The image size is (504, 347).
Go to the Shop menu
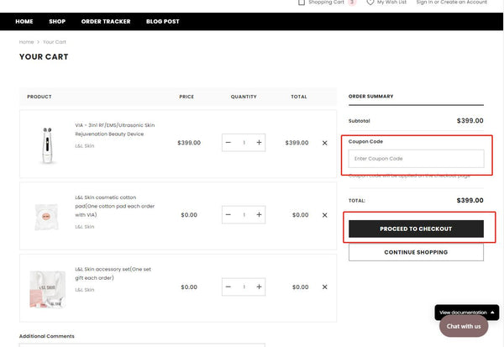point(57,21)
